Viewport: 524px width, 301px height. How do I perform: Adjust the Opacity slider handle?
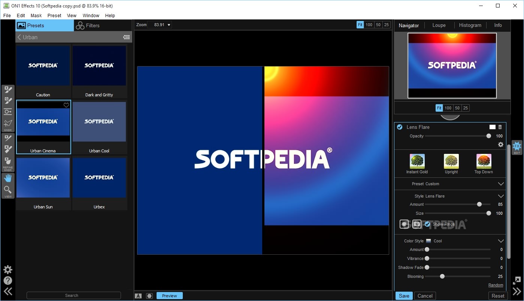[488, 136]
